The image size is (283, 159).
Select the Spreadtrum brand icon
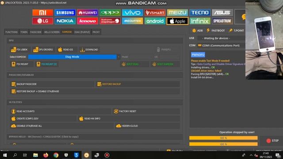(x=222, y=21)
